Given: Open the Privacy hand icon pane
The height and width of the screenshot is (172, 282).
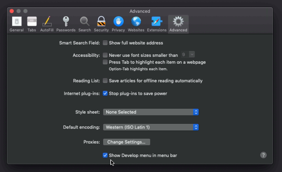Looking at the screenshot, I should click(118, 24).
